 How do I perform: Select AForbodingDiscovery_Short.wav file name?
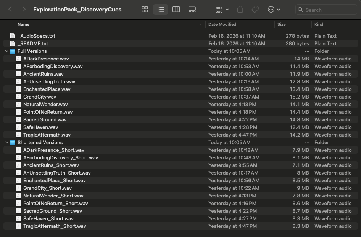pyautogui.click(x=61, y=157)
